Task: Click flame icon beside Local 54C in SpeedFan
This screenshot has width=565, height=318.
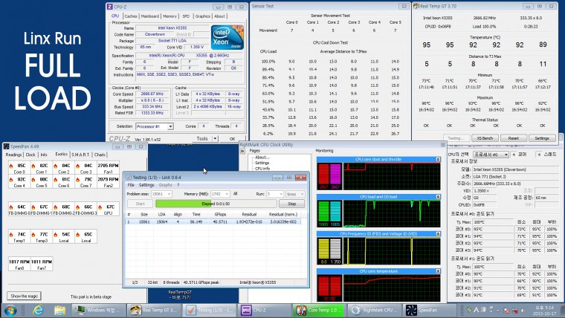Action: (56, 235)
